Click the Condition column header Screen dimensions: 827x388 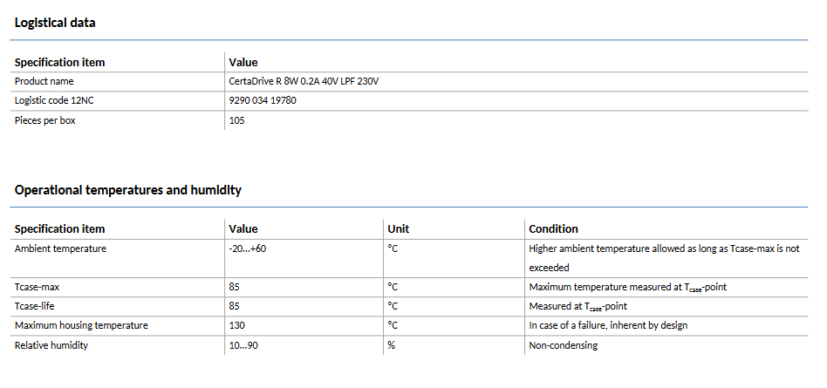(553, 228)
